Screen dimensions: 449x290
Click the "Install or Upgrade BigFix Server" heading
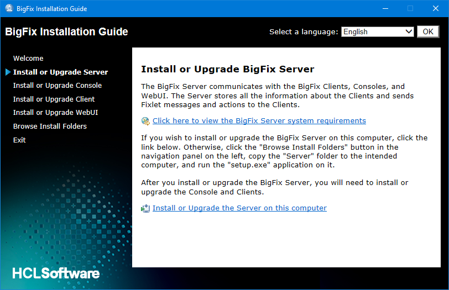(227, 69)
